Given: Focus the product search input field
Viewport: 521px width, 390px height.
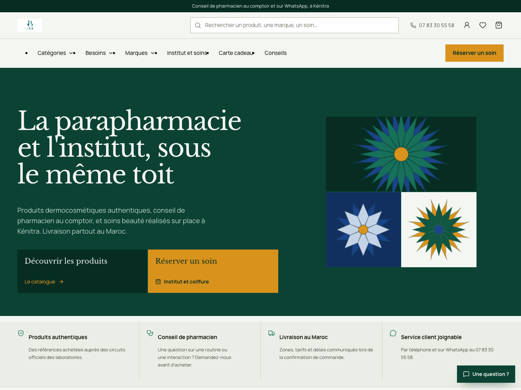Looking at the screenshot, I should coord(295,25).
